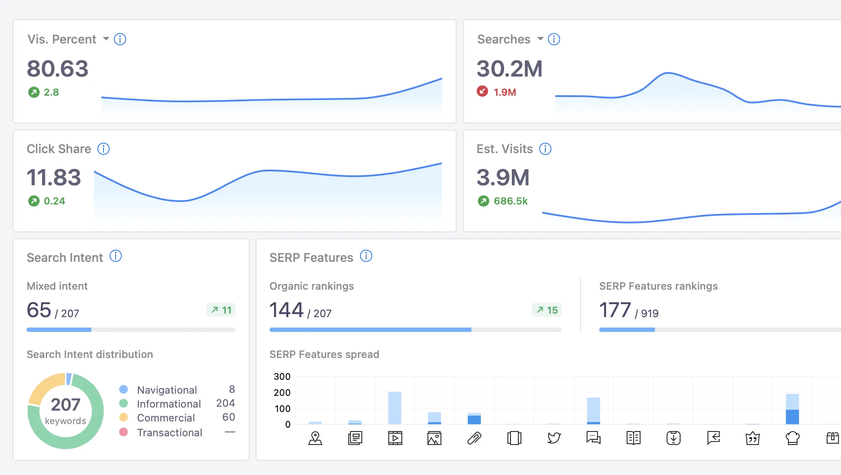Click the recipes chef hat icon
The image size is (841, 475).
pos(792,438)
